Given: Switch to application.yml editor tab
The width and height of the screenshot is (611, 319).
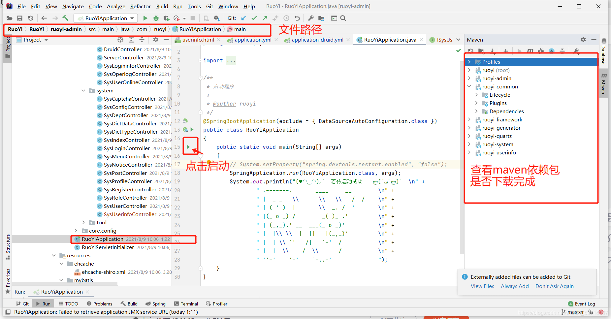Looking at the screenshot, I should [x=253, y=40].
